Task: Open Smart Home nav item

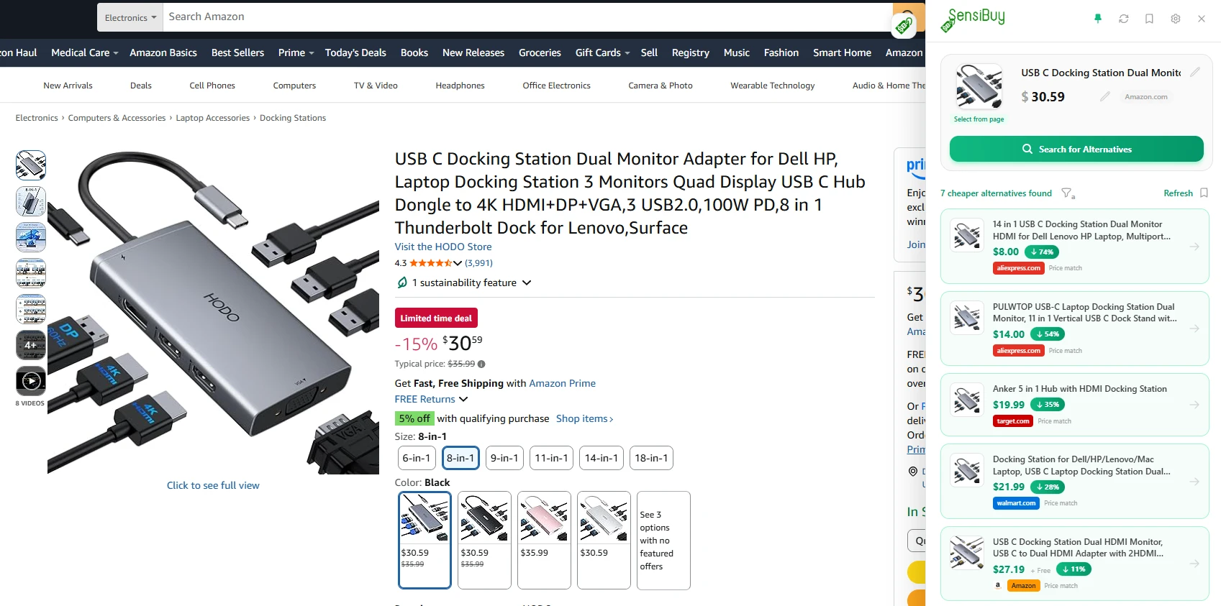Action: [842, 52]
